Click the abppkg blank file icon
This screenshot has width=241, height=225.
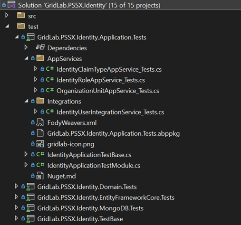40,133
